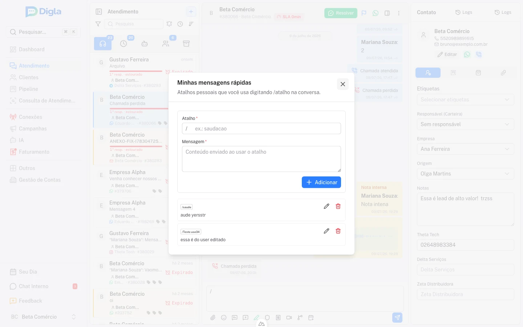Open the Empresa dropdown showing Ana Ferreira
This screenshot has width=523, height=327.
(466, 149)
